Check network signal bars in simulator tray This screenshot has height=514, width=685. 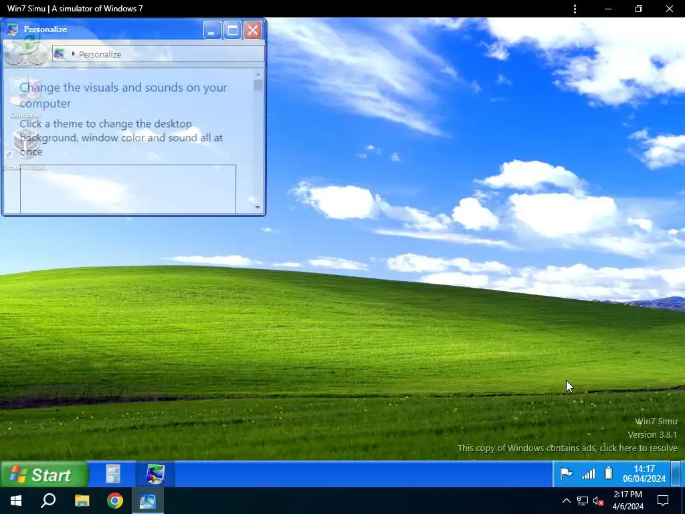point(589,474)
